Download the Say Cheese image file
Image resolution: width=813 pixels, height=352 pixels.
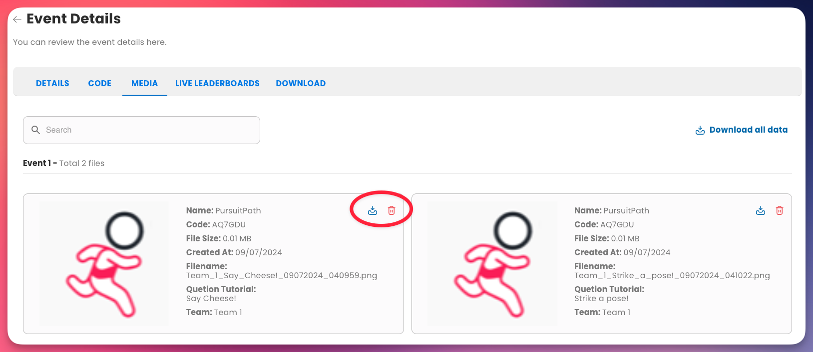pyautogui.click(x=373, y=211)
